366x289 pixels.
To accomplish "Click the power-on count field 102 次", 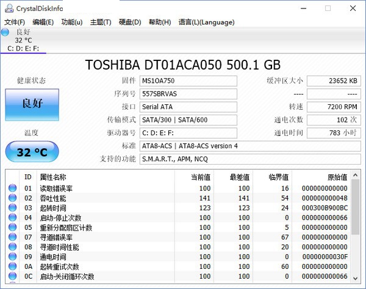I will tap(334, 120).
